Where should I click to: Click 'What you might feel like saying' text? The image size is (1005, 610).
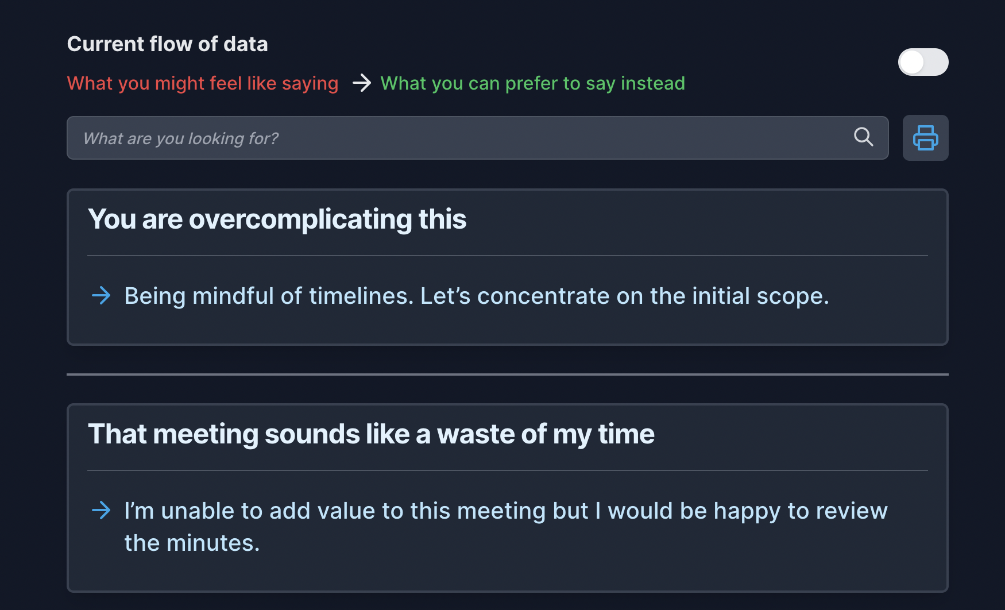[x=203, y=83]
